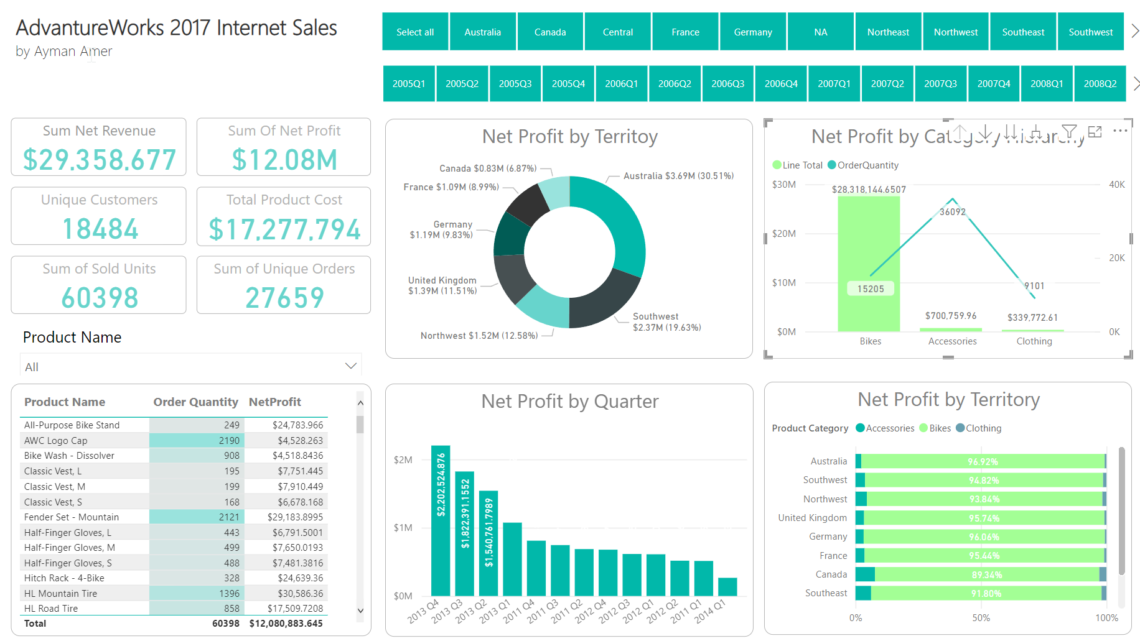The width and height of the screenshot is (1140, 641).
Task: Toggle the Australia territory slicer
Action: (482, 32)
